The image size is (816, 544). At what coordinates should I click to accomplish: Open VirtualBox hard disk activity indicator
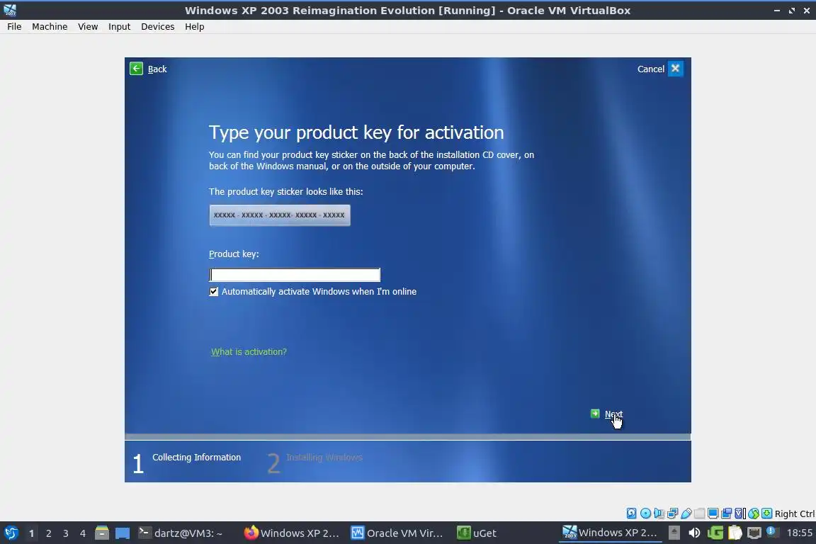click(631, 514)
